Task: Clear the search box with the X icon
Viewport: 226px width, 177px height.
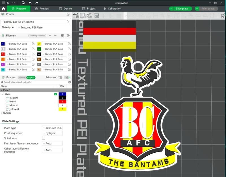Action: click(69, 82)
